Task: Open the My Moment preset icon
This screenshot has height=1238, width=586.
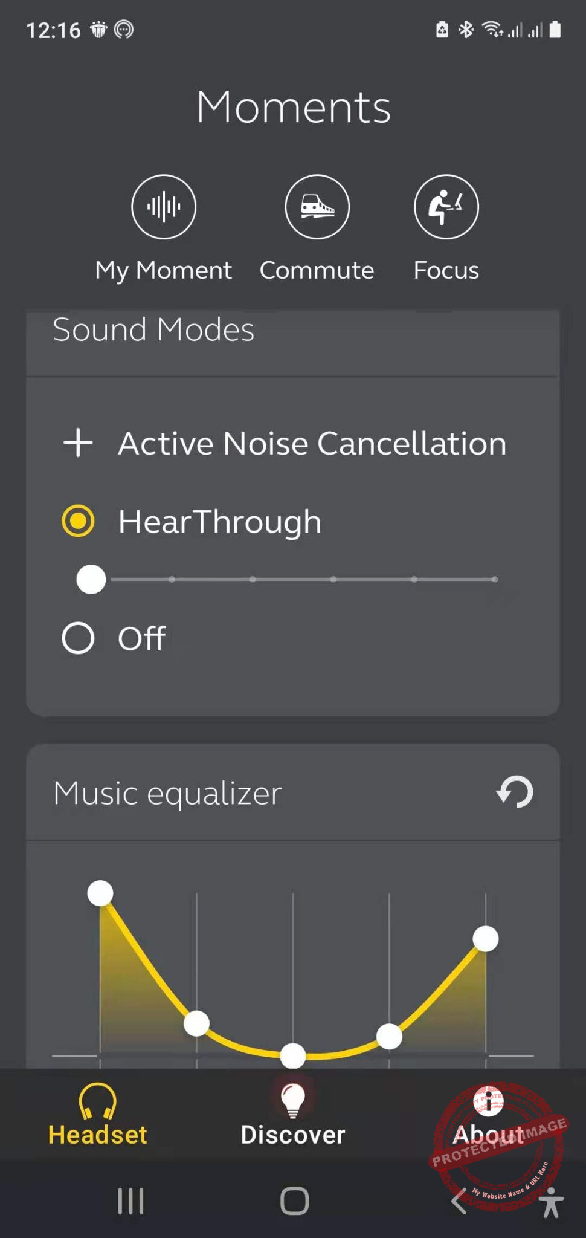Action: 164,206
